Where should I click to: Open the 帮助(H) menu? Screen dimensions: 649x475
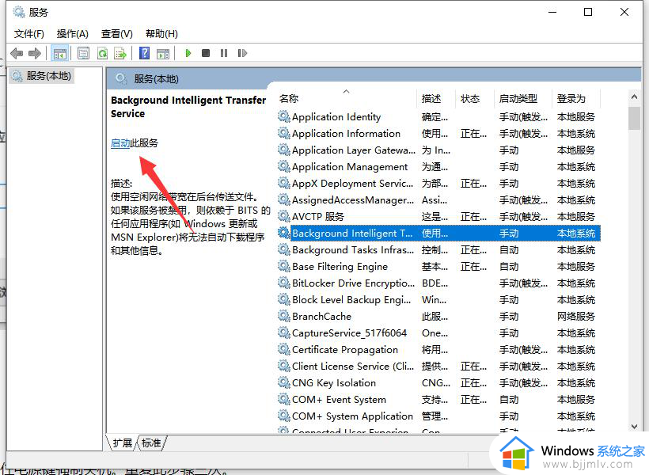(x=161, y=34)
